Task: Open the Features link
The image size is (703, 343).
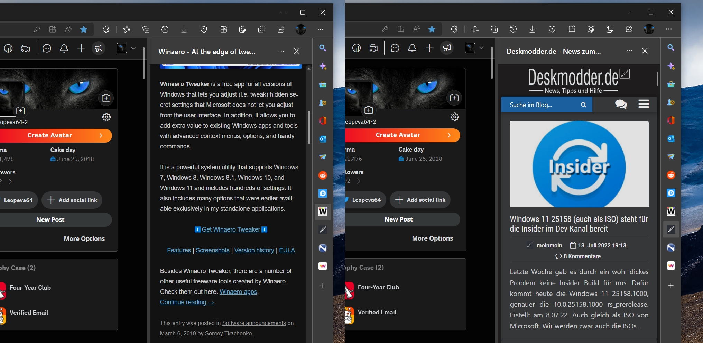Action: click(x=179, y=250)
